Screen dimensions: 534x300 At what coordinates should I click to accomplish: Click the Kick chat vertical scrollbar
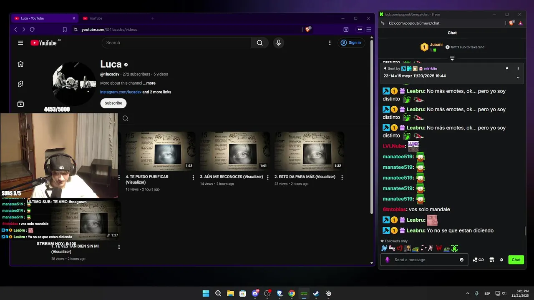525,231
